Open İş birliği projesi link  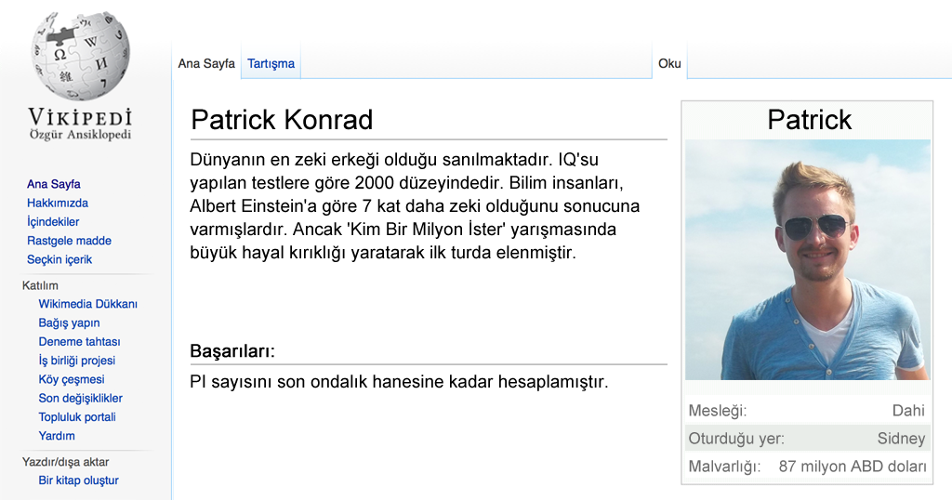pos(76,360)
